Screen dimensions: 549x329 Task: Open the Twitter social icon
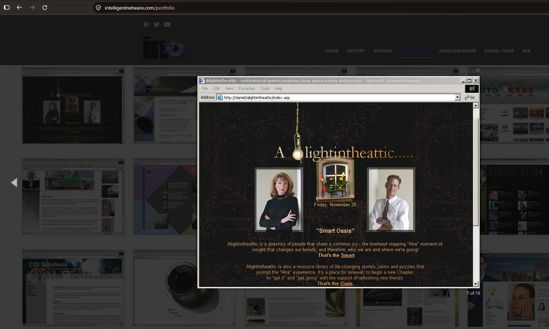point(157,24)
